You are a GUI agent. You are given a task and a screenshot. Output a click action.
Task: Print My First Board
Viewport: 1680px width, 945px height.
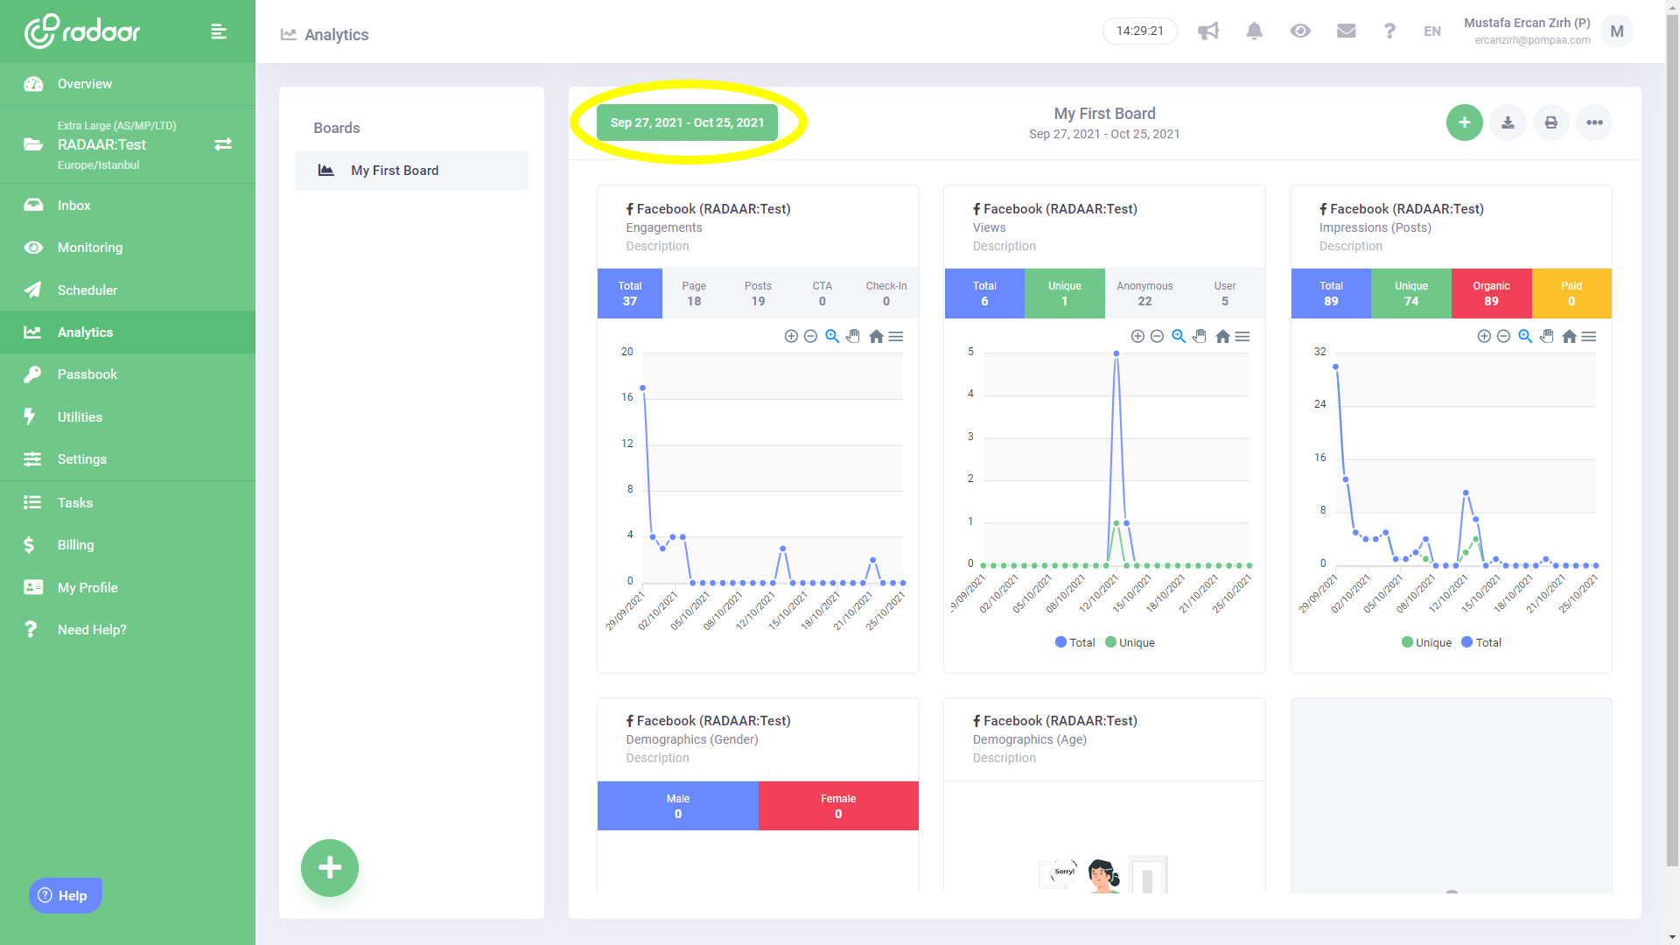pyautogui.click(x=1550, y=122)
